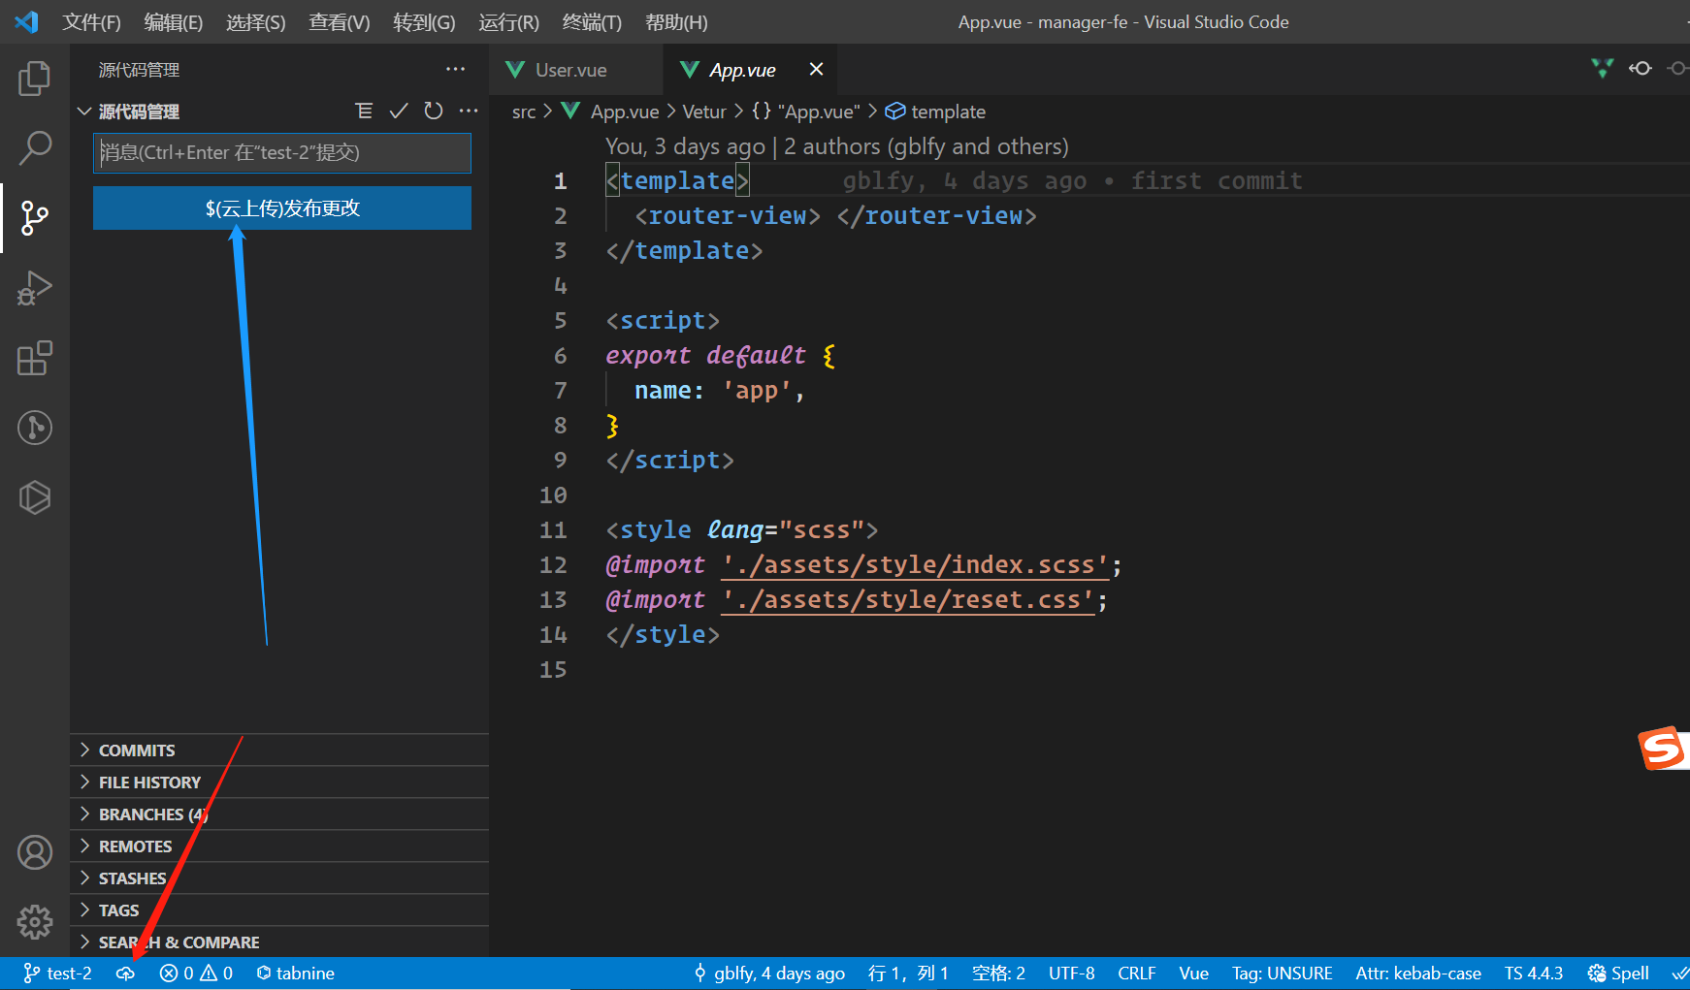The image size is (1690, 990).
Task: Click Vetur in the breadcrumb
Action: (x=704, y=112)
